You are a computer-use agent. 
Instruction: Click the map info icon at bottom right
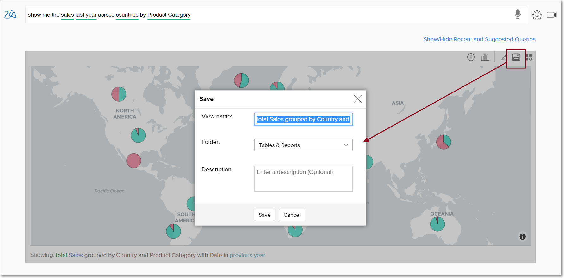click(523, 237)
